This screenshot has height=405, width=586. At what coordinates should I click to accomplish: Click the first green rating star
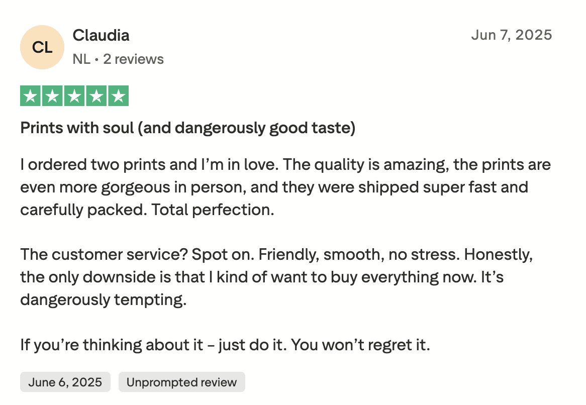click(31, 96)
